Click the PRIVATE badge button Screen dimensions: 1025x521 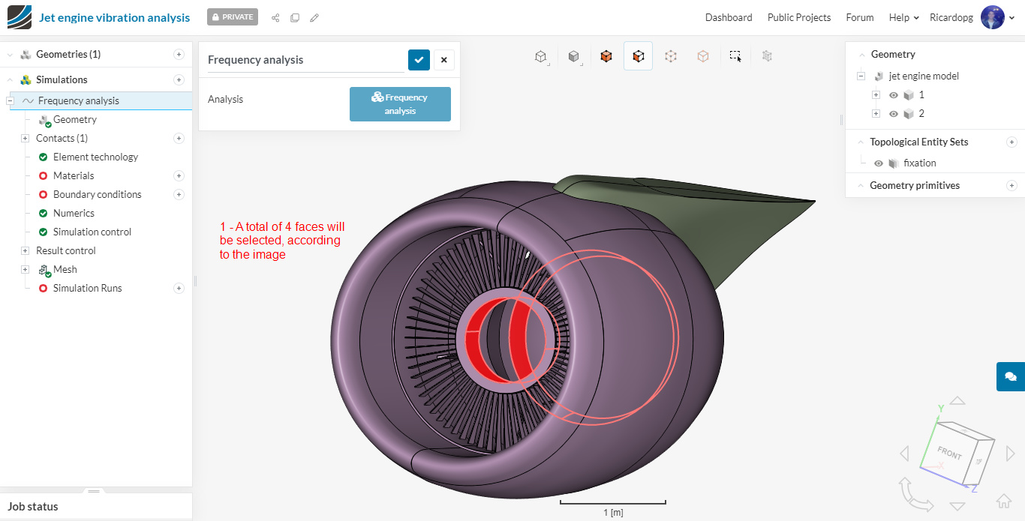pos(233,16)
